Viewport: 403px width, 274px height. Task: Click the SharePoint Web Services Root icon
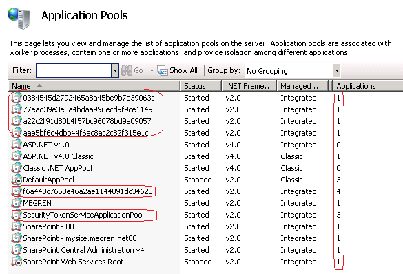[17, 262]
